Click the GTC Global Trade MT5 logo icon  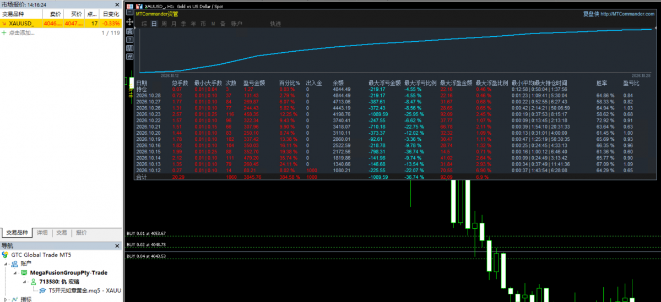pos(6,255)
